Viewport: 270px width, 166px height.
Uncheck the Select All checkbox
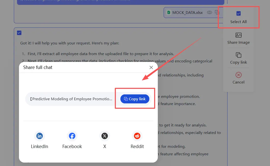pos(238,13)
